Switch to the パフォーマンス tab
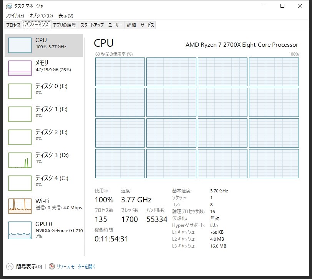The width and height of the screenshot is (312, 279). (37, 25)
